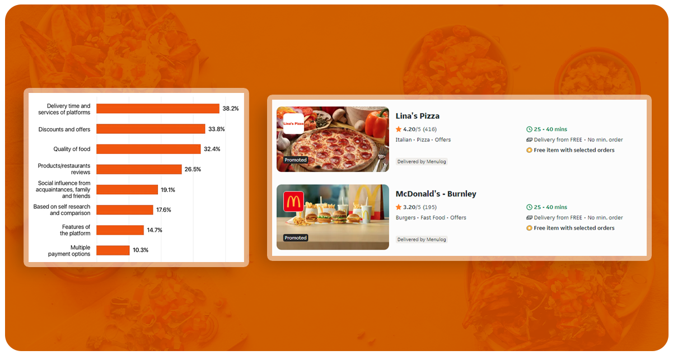Click Delivered by Menulog badge under McDonald's
The image size is (673, 355).
[422, 240]
